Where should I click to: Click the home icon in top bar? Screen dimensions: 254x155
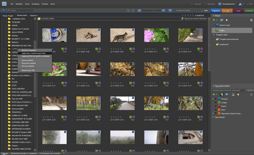pos(240,4)
